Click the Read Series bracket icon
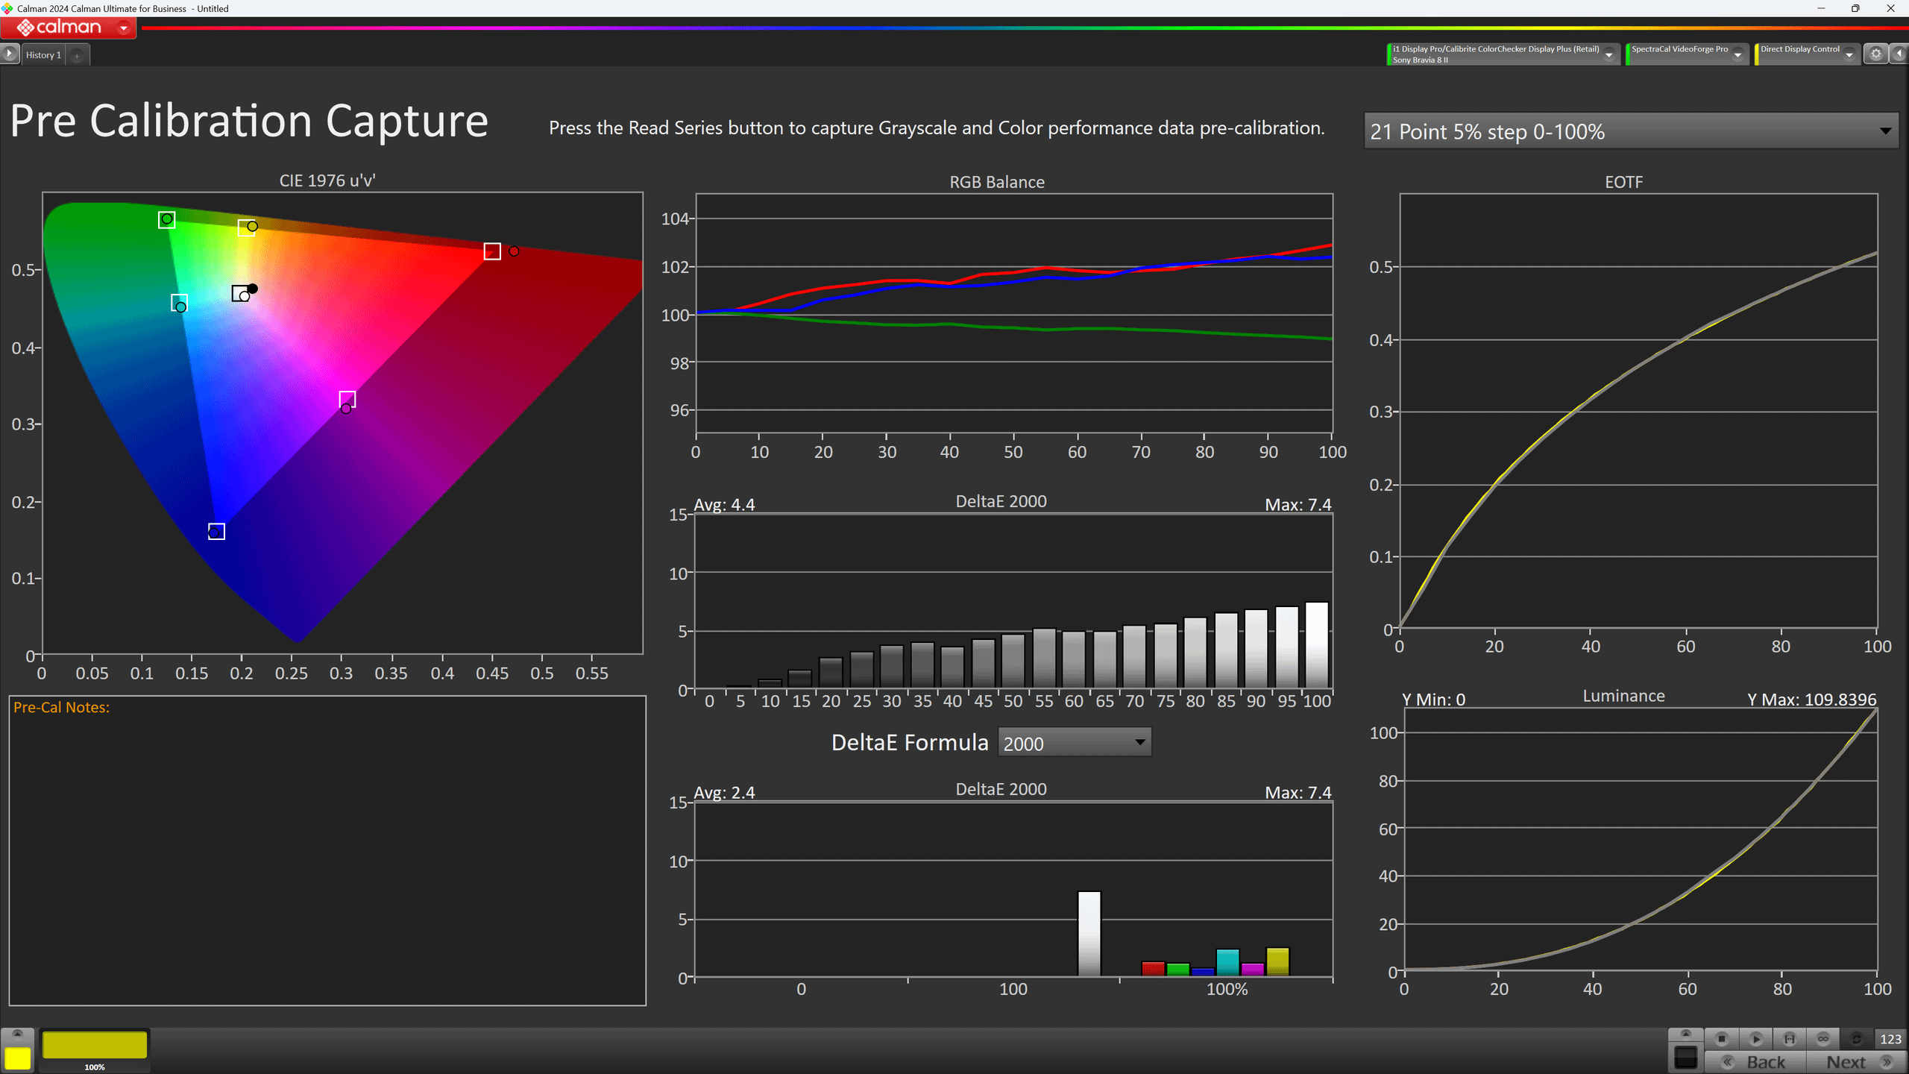Screen dimensions: 1909x1074 (1789, 1038)
